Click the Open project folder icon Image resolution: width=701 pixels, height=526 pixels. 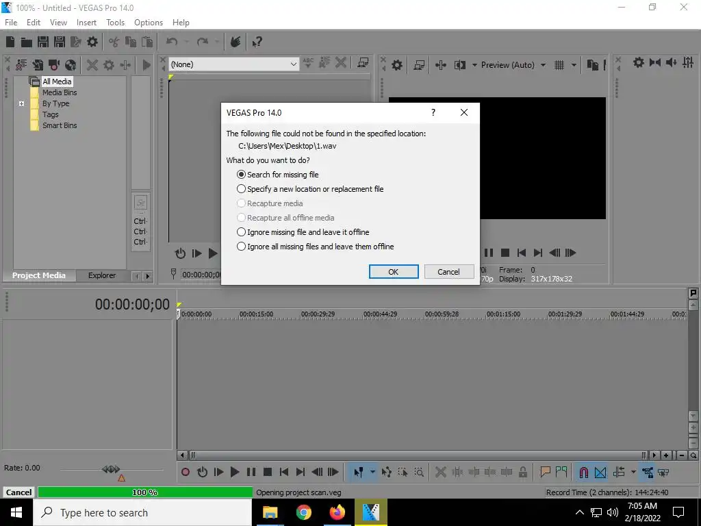[27, 42]
